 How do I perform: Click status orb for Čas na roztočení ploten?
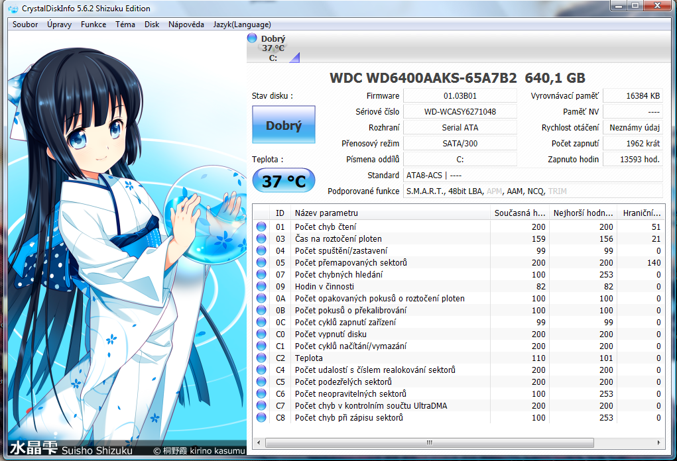(261, 238)
